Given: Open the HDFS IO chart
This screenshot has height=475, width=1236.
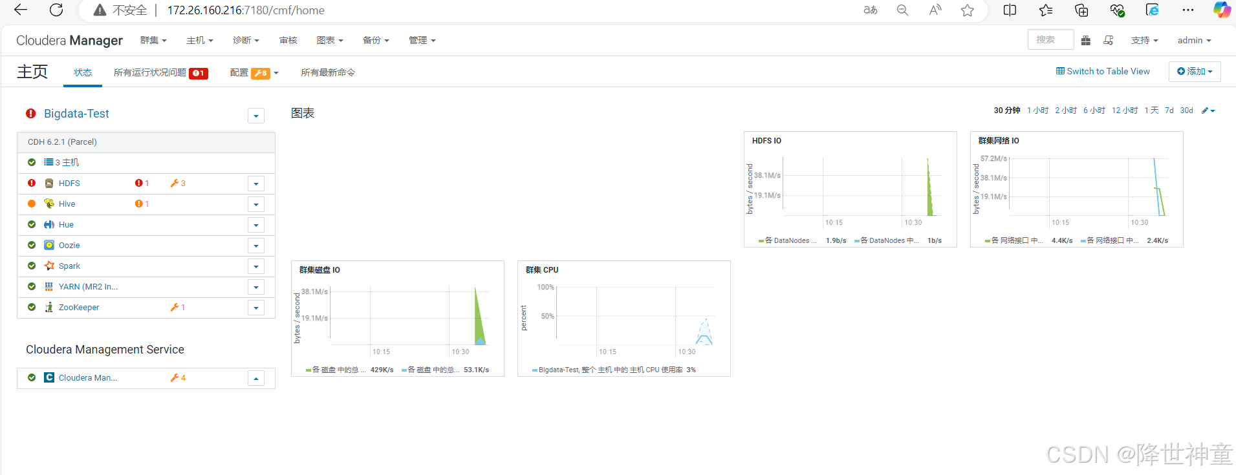Looking at the screenshot, I should 850,189.
